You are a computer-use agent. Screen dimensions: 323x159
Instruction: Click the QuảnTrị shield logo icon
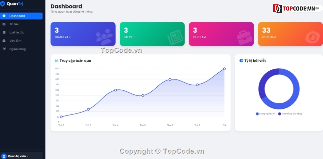pyautogui.click(x=2, y=4)
